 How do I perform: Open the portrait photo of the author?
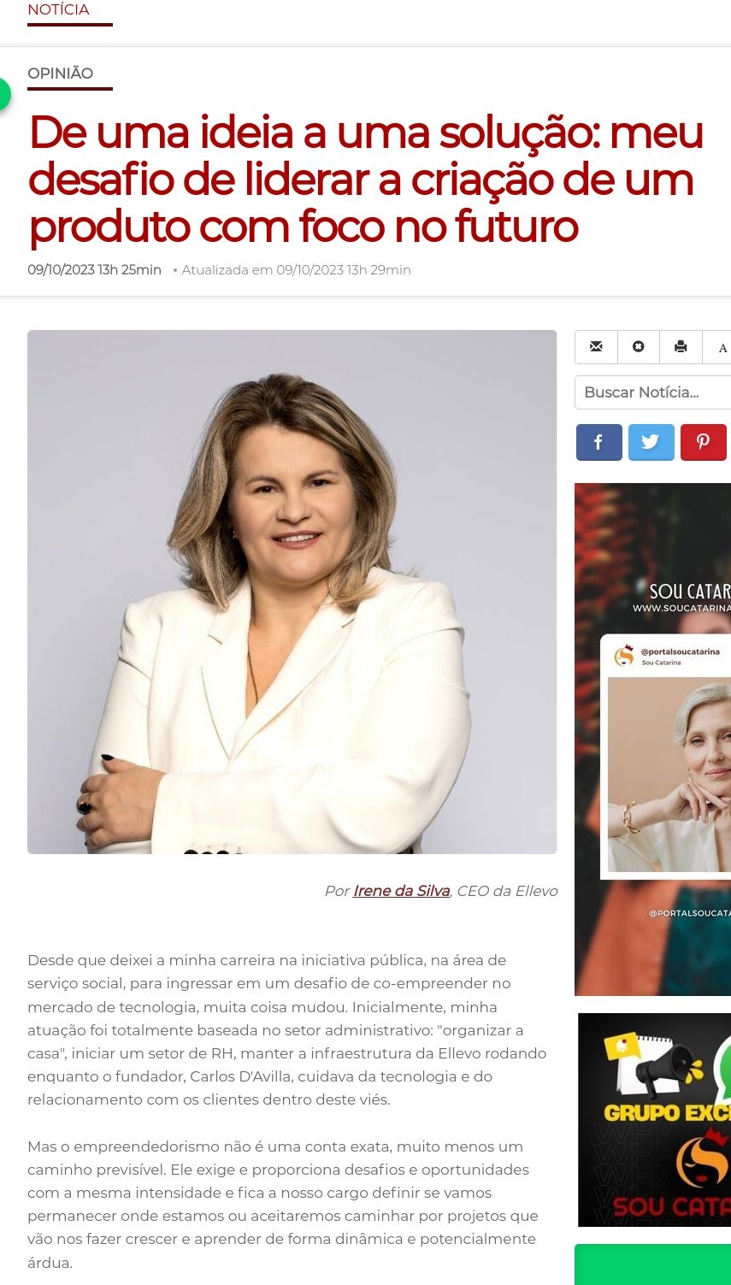click(292, 592)
